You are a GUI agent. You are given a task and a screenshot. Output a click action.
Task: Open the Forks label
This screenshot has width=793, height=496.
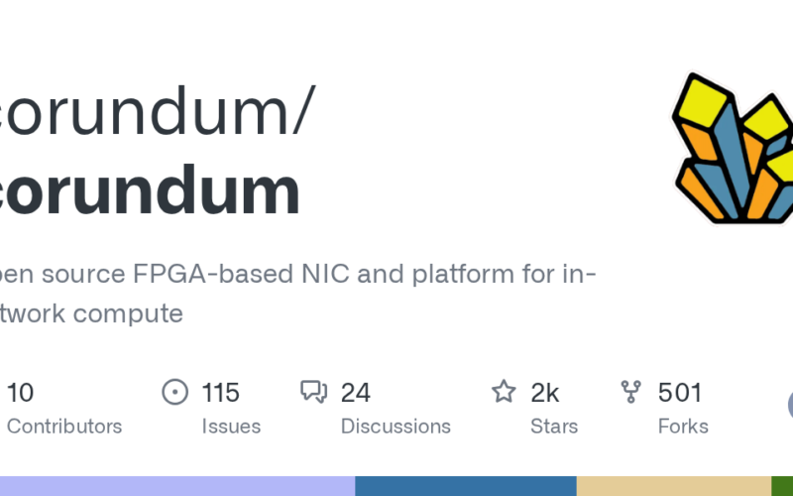pyautogui.click(x=683, y=427)
